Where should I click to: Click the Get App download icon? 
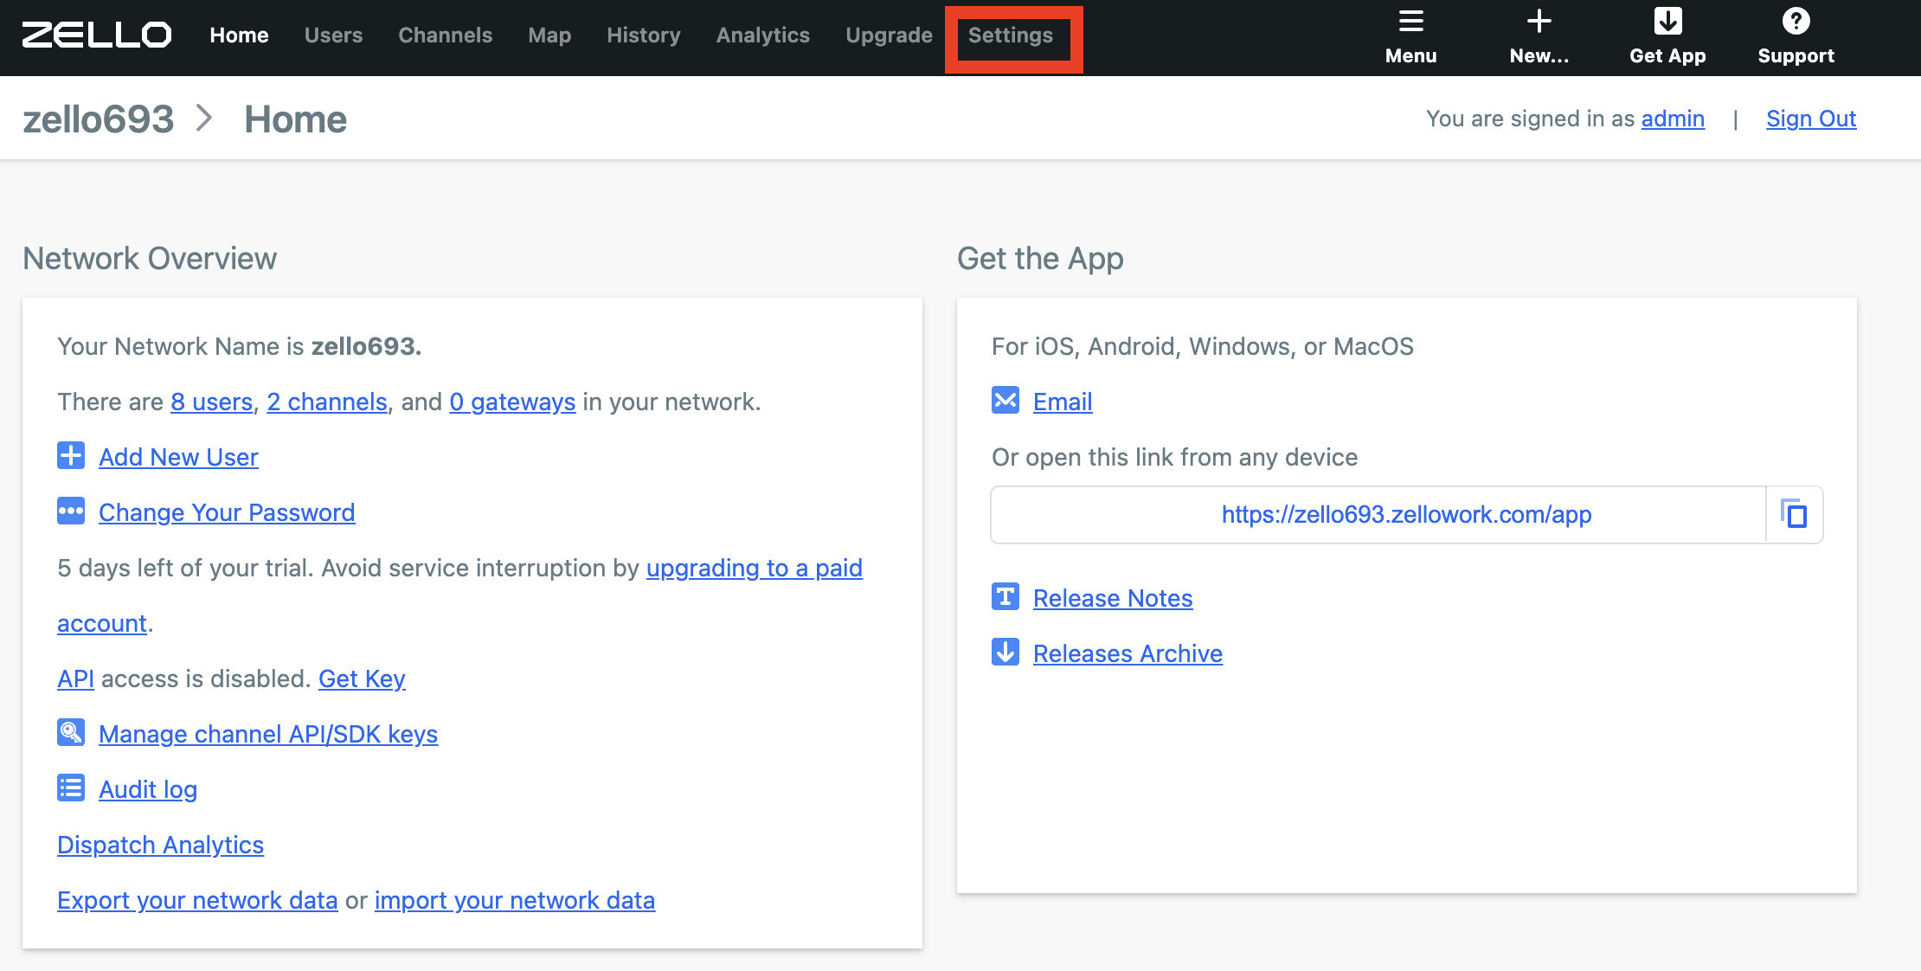(x=1667, y=21)
